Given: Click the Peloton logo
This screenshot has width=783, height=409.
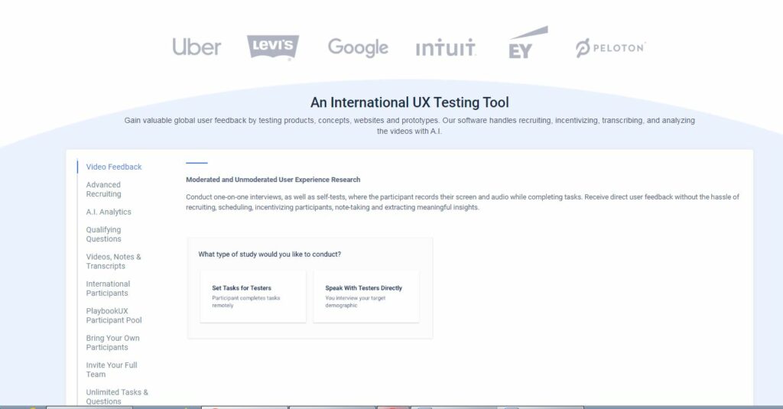Looking at the screenshot, I should [610, 48].
